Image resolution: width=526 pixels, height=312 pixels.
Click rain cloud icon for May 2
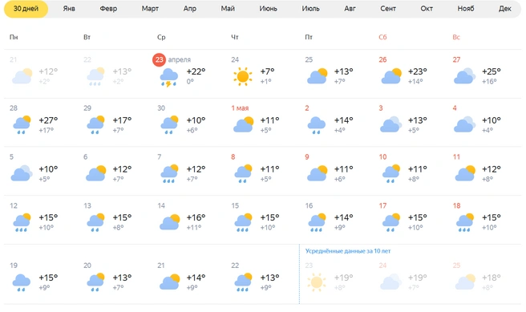pos(317,125)
